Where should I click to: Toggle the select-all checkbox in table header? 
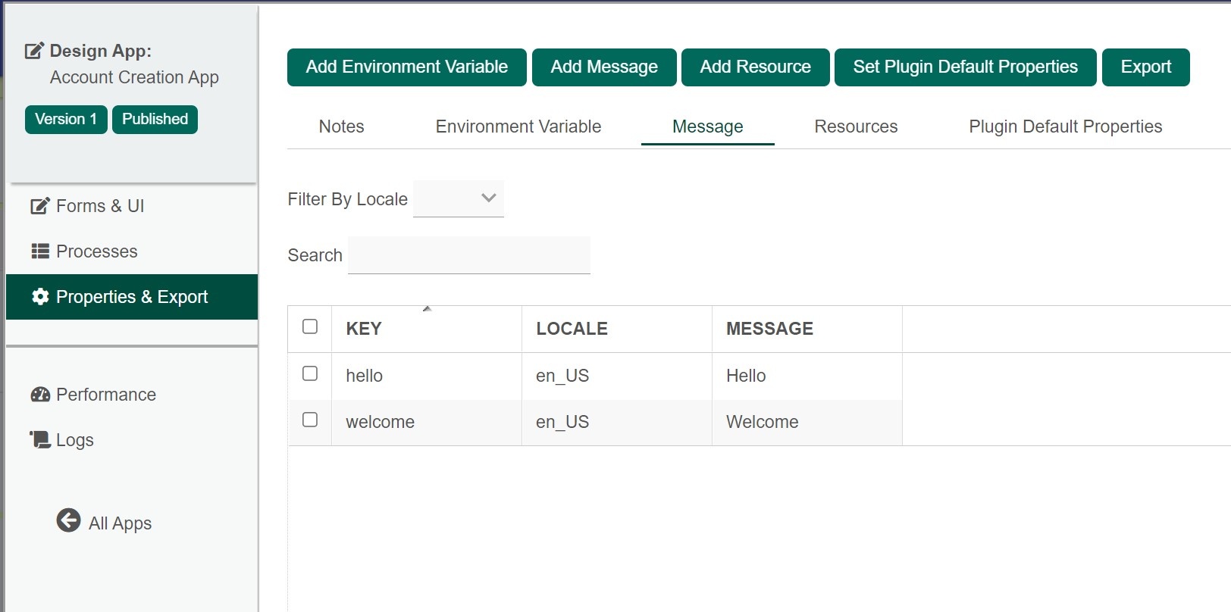tap(310, 326)
